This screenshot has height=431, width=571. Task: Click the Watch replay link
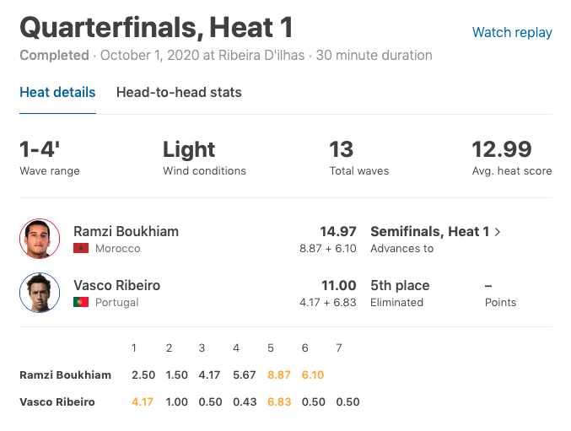(512, 33)
